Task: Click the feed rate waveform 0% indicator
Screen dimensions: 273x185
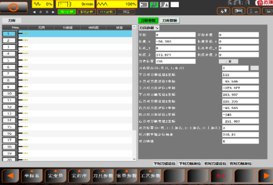Action: (x=43, y=4)
